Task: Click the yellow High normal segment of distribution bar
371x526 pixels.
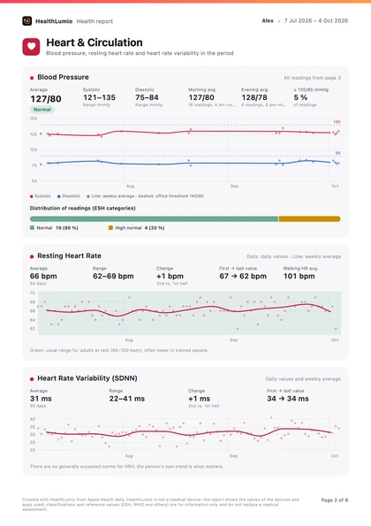Action: coord(310,218)
